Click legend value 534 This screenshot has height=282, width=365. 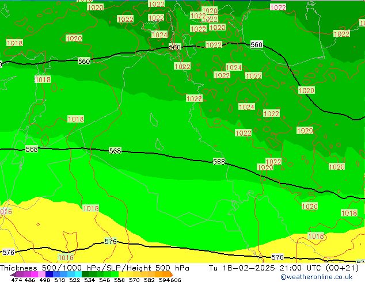(x=89, y=280)
